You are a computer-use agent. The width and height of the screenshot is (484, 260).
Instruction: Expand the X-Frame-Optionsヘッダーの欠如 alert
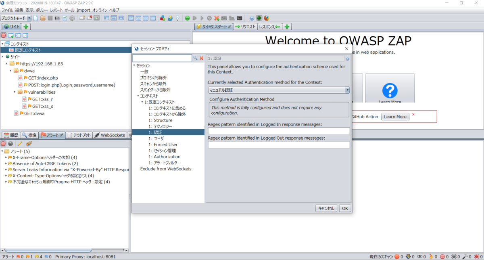6,157
